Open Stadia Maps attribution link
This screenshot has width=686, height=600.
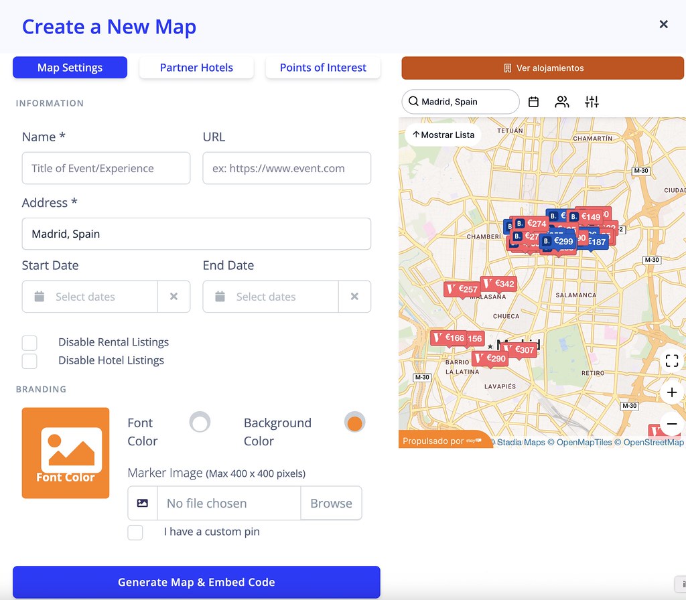coord(521,442)
